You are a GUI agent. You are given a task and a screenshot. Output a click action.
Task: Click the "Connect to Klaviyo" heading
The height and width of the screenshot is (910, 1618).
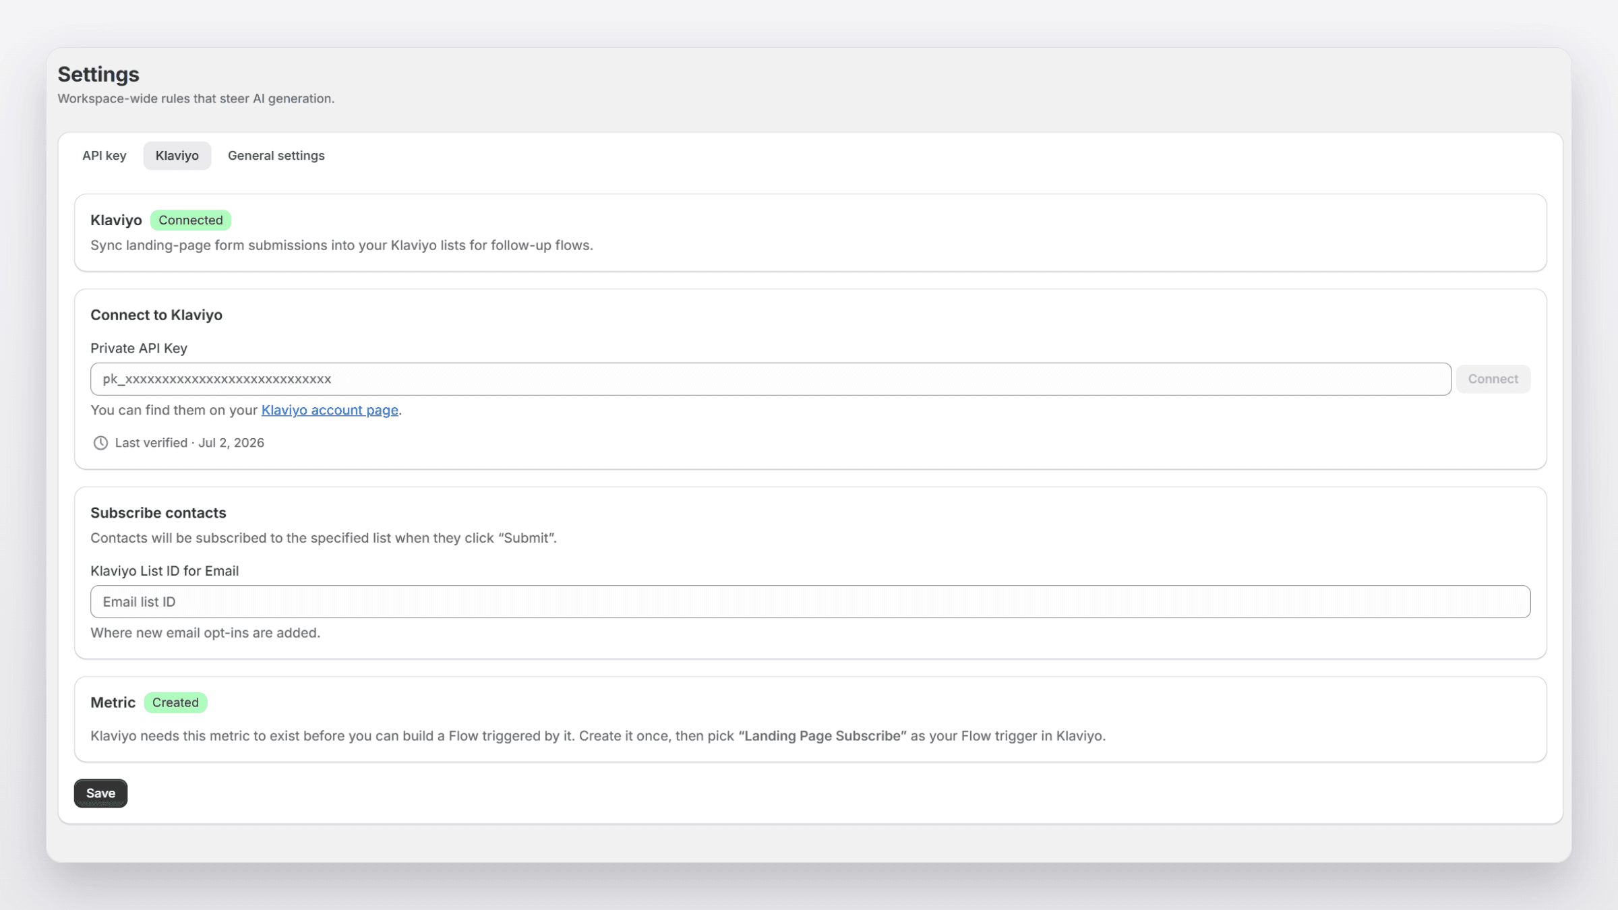coord(156,315)
